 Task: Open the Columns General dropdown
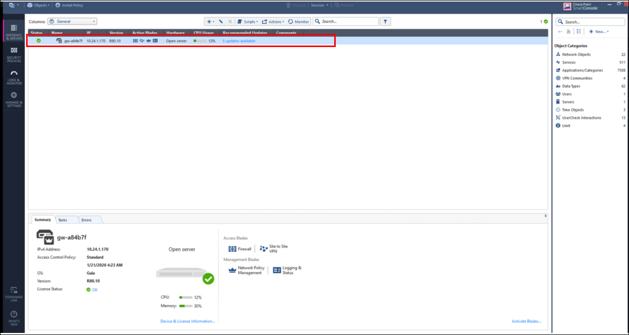click(72, 21)
